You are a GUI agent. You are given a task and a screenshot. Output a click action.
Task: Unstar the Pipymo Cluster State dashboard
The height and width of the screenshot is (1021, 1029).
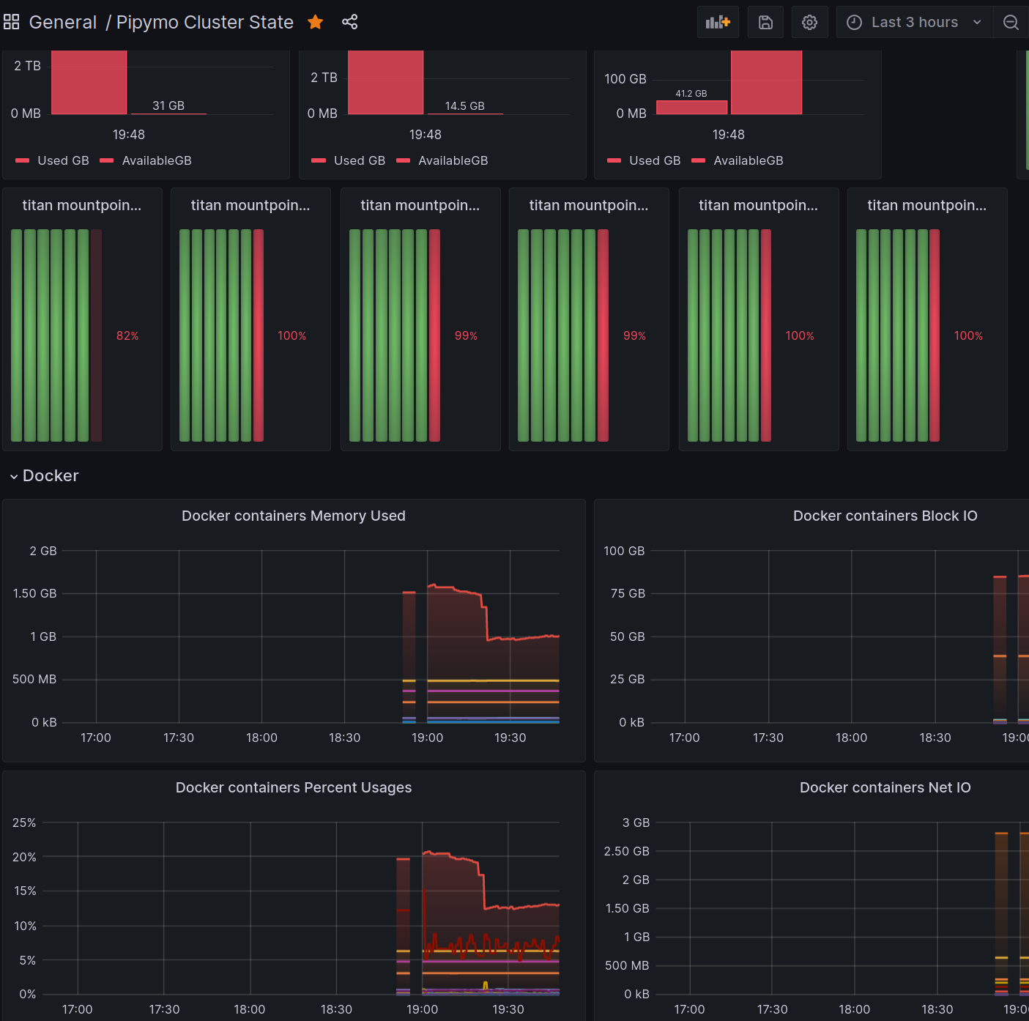tap(316, 22)
